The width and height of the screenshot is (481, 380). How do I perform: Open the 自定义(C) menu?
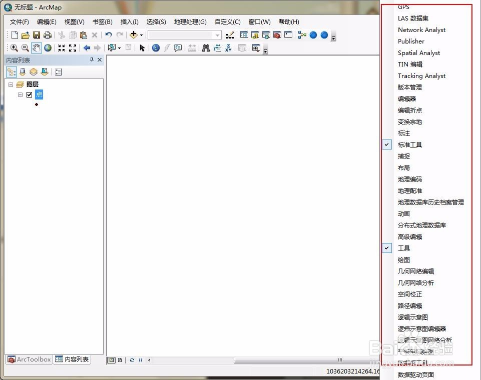(x=228, y=22)
